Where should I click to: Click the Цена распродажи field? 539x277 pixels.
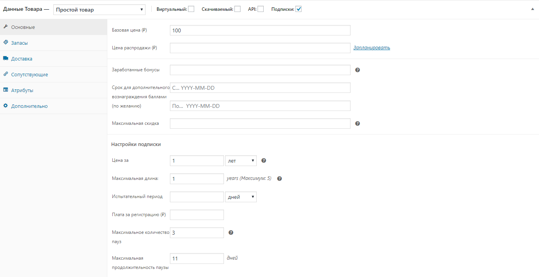pos(260,48)
